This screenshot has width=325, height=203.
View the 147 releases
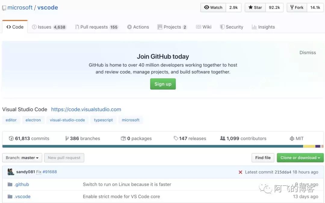click(x=190, y=138)
